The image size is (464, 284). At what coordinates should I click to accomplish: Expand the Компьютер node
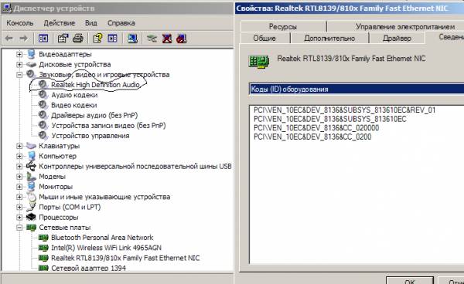coord(19,156)
